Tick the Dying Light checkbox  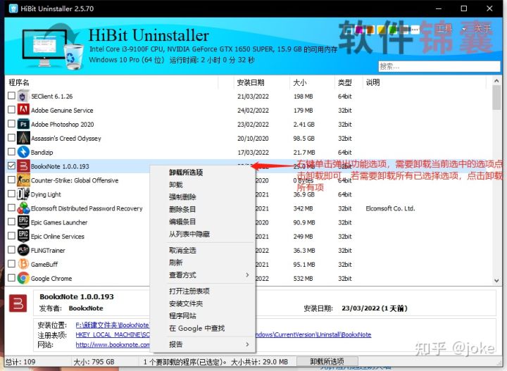coord(11,194)
